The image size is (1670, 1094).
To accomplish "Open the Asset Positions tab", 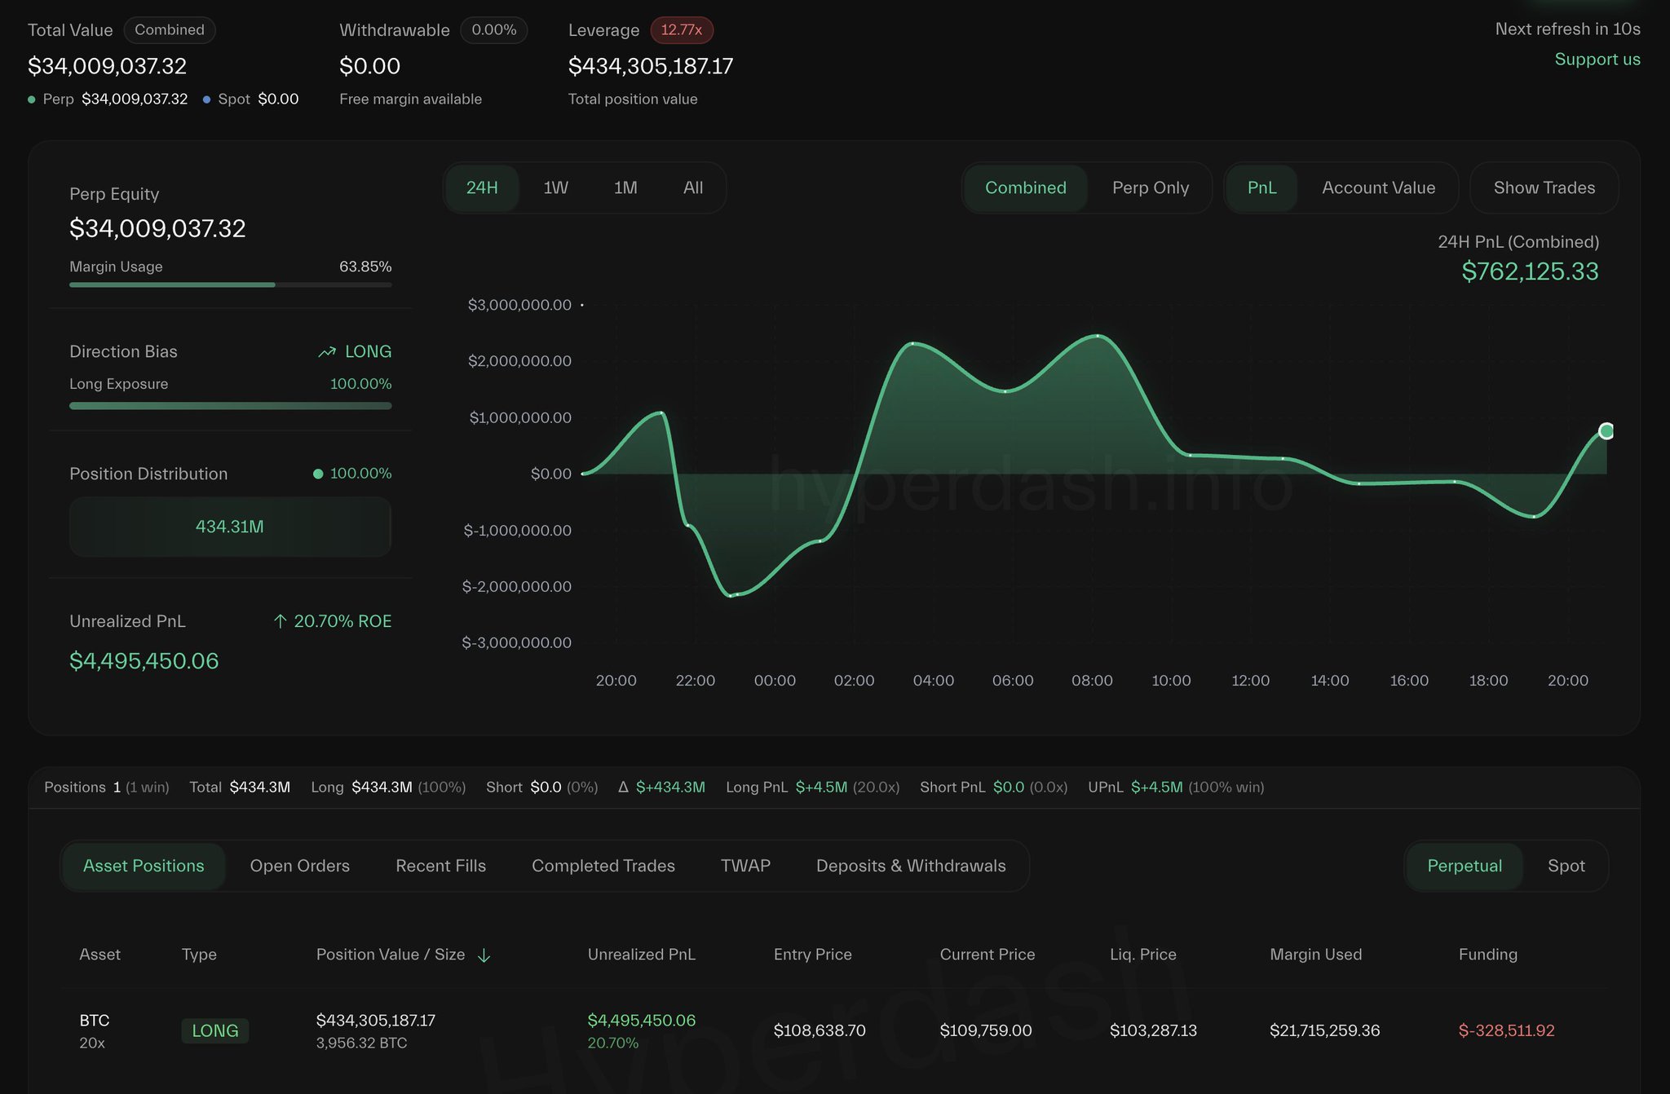I will click(x=144, y=866).
